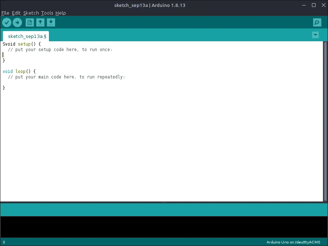
Task: Expand the Tools menu
Action: [47, 13]
